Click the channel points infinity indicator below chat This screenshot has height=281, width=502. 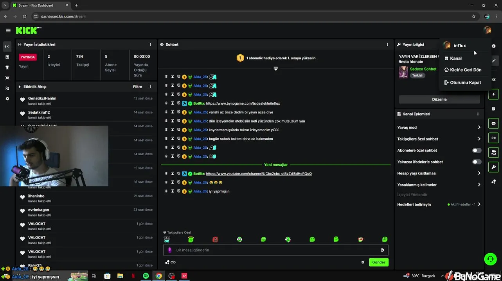171,262
